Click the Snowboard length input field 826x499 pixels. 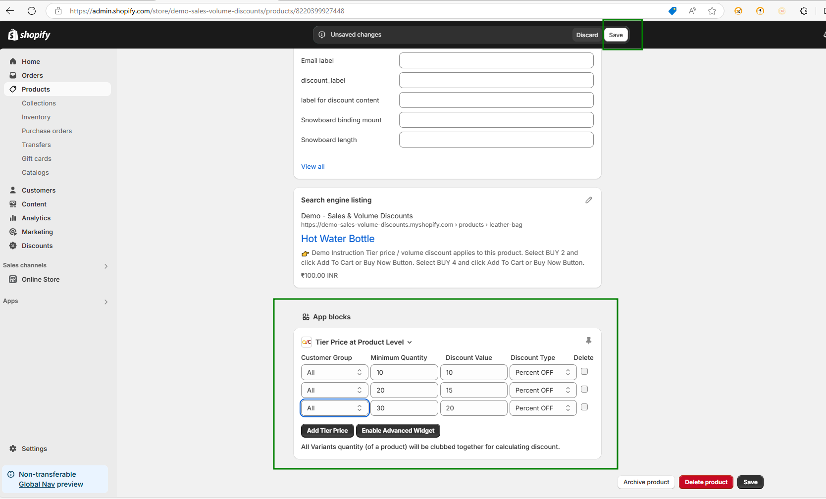pos(496,140)
